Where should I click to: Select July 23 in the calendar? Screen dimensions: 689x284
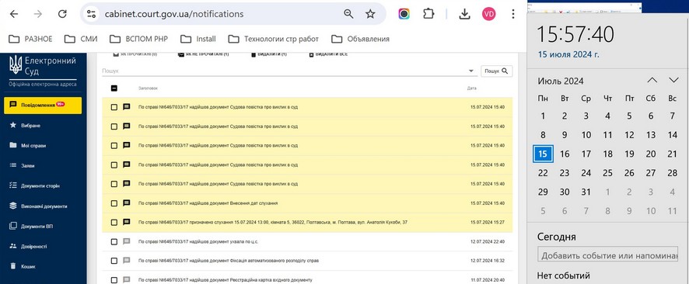pos(565,173)
